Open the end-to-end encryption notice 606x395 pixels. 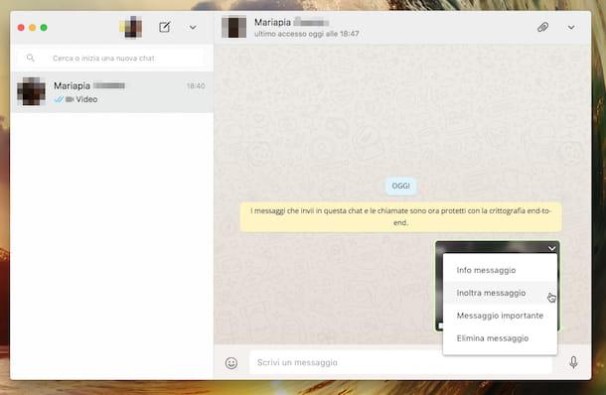pyautogui.click(x=400, y=216)
